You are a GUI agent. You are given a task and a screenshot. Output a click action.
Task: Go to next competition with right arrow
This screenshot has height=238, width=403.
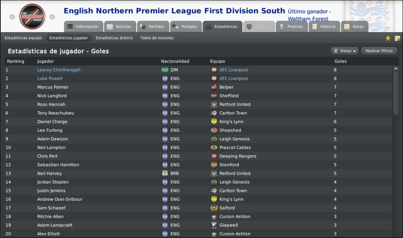coord(52,17)
